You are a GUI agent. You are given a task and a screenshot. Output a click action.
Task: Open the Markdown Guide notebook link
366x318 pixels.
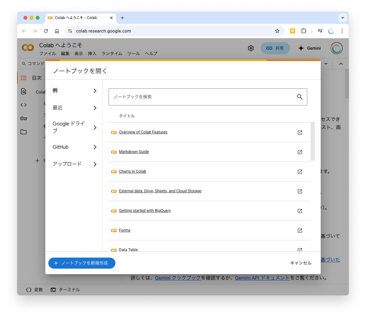pos(134,152)
